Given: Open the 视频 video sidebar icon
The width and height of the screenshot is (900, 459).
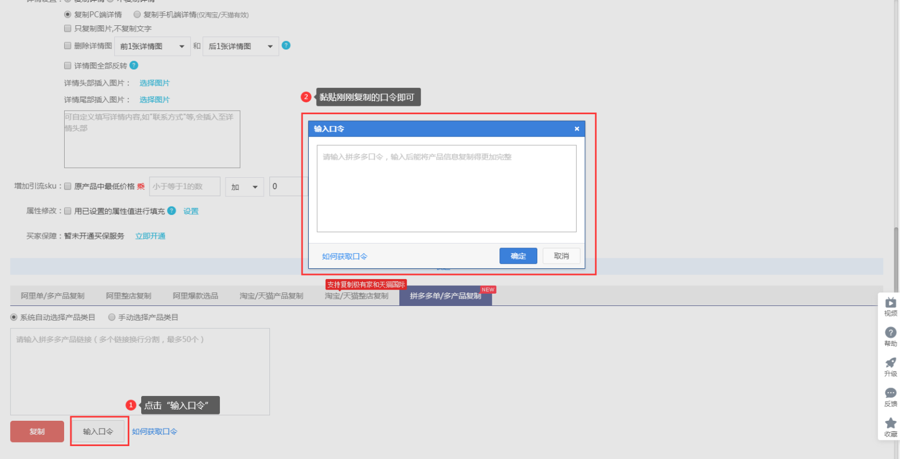Looking at the screenshot, I should tap(890, 307).
